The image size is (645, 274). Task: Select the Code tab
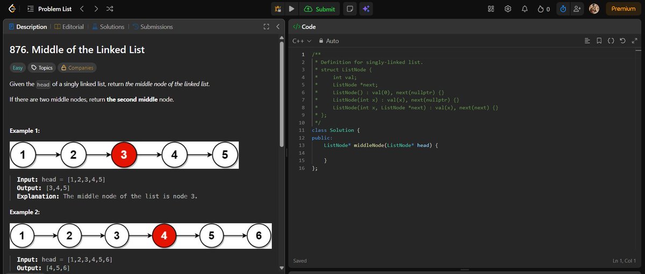pyautogui.click(x=304, y=26)
